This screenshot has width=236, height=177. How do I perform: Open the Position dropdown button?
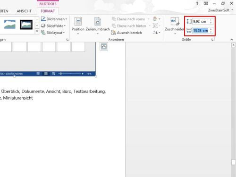(x=78, y=26)
